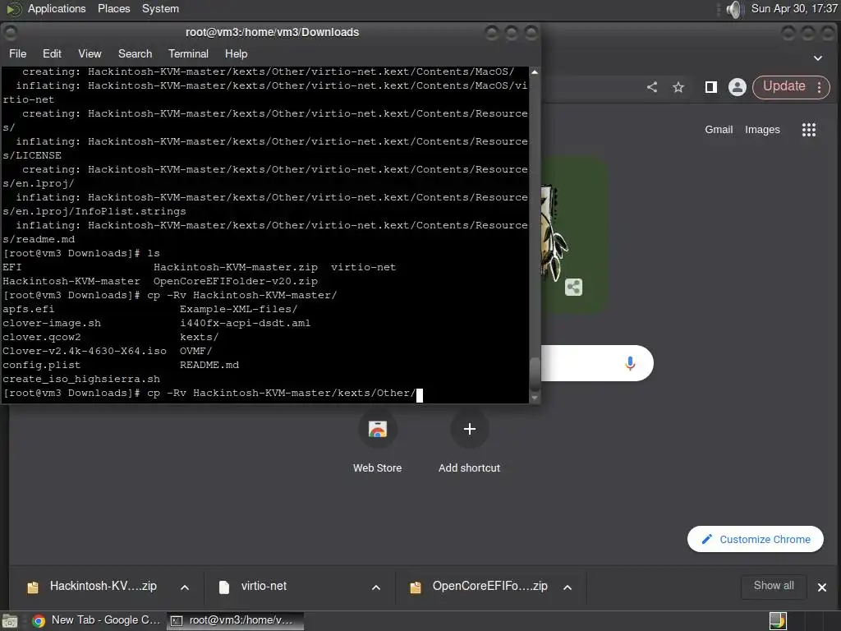Viewport: 841px width, 631px height.
Task: Switch to New Tab - Google Chrome taskbar item
Action: pos(95,620)
